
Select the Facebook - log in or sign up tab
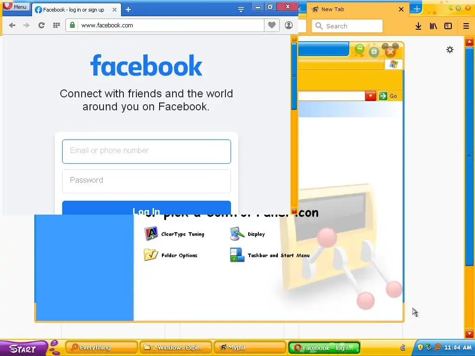click(74, 10)
